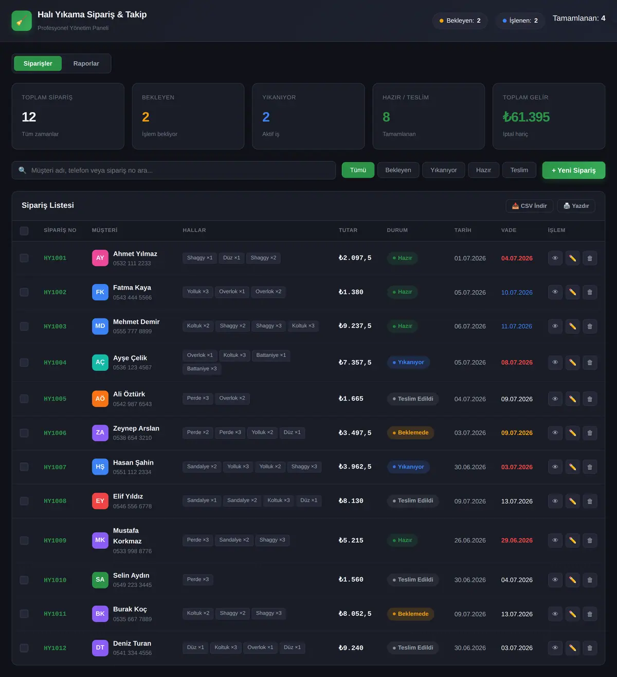The image size is (617, 677).
Task: Edit order HY1002 with the pencil icon
Action: coord(572,292)
